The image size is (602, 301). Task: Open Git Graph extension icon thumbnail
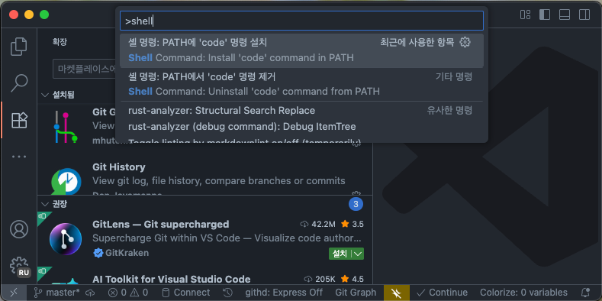(66, 127)
